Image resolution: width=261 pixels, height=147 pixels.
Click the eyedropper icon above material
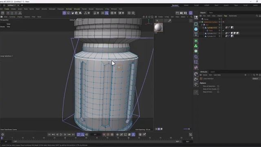click(x=170, y=21)
